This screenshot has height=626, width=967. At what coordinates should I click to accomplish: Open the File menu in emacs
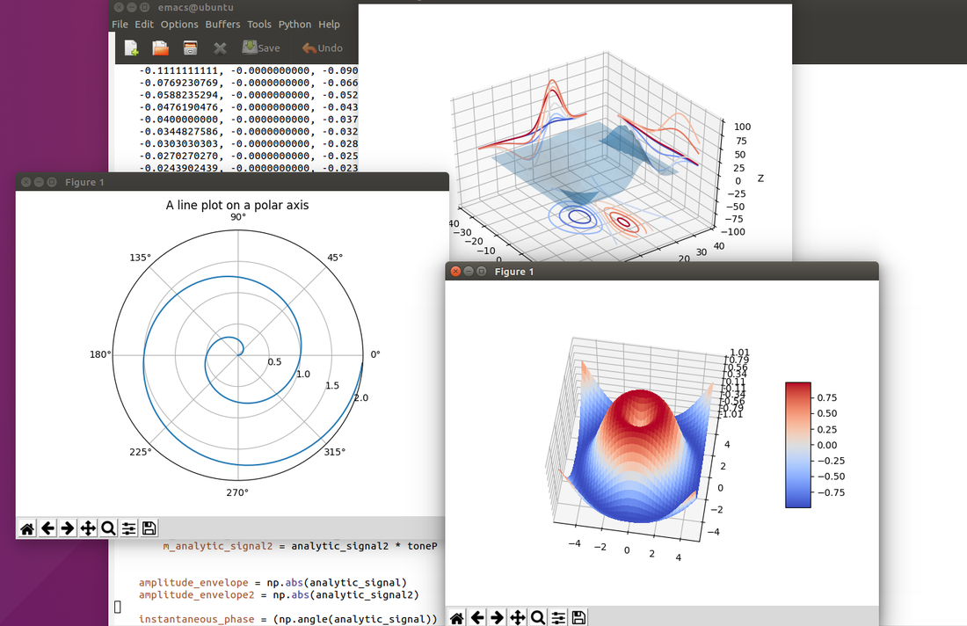(120, 24)
